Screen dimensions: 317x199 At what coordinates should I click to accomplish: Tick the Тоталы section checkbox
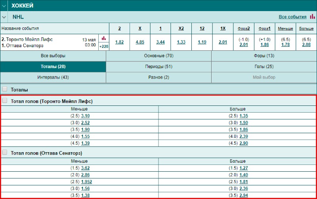4,89
